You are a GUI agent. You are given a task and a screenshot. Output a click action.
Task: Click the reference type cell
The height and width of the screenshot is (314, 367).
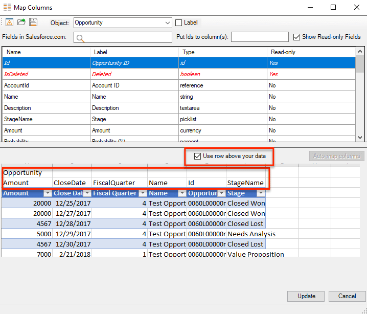tap(223, 85)
